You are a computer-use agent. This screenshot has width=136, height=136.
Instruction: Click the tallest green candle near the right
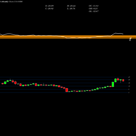tap(113, 84)
